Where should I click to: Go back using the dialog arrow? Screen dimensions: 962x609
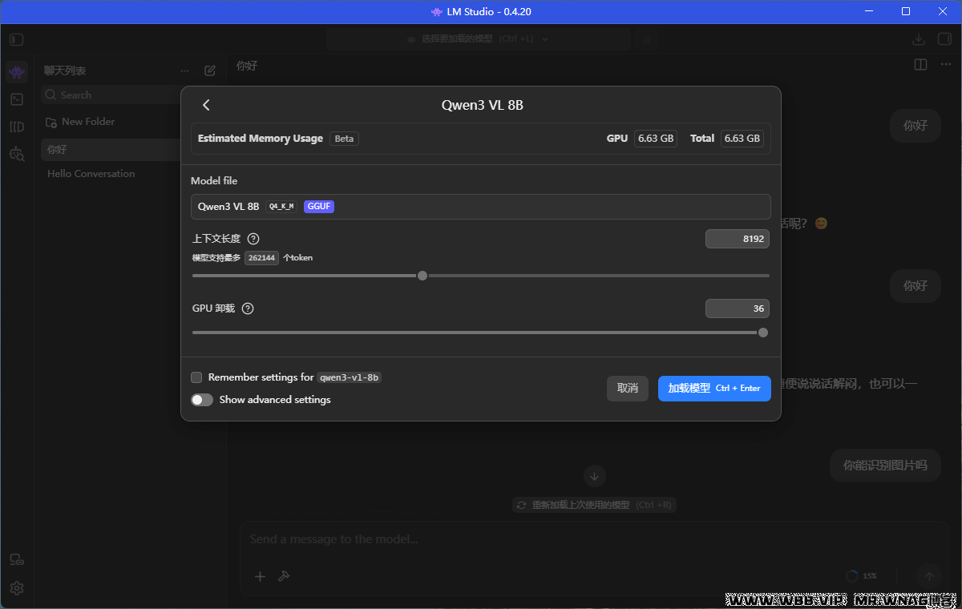click(206, 105)
